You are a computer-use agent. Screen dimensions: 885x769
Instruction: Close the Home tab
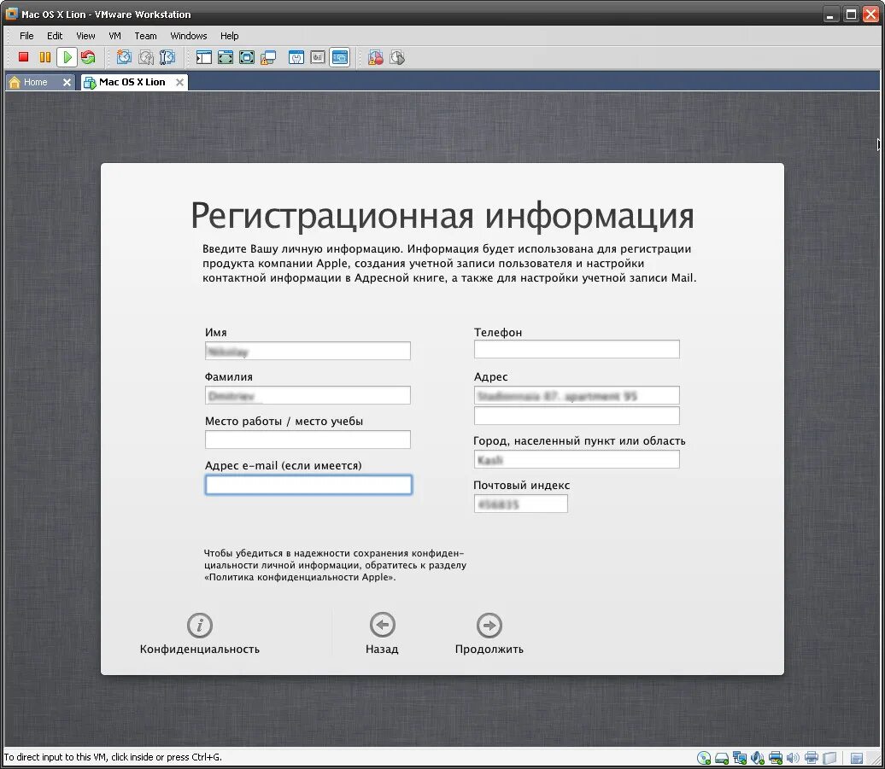(x=67, y=82)
